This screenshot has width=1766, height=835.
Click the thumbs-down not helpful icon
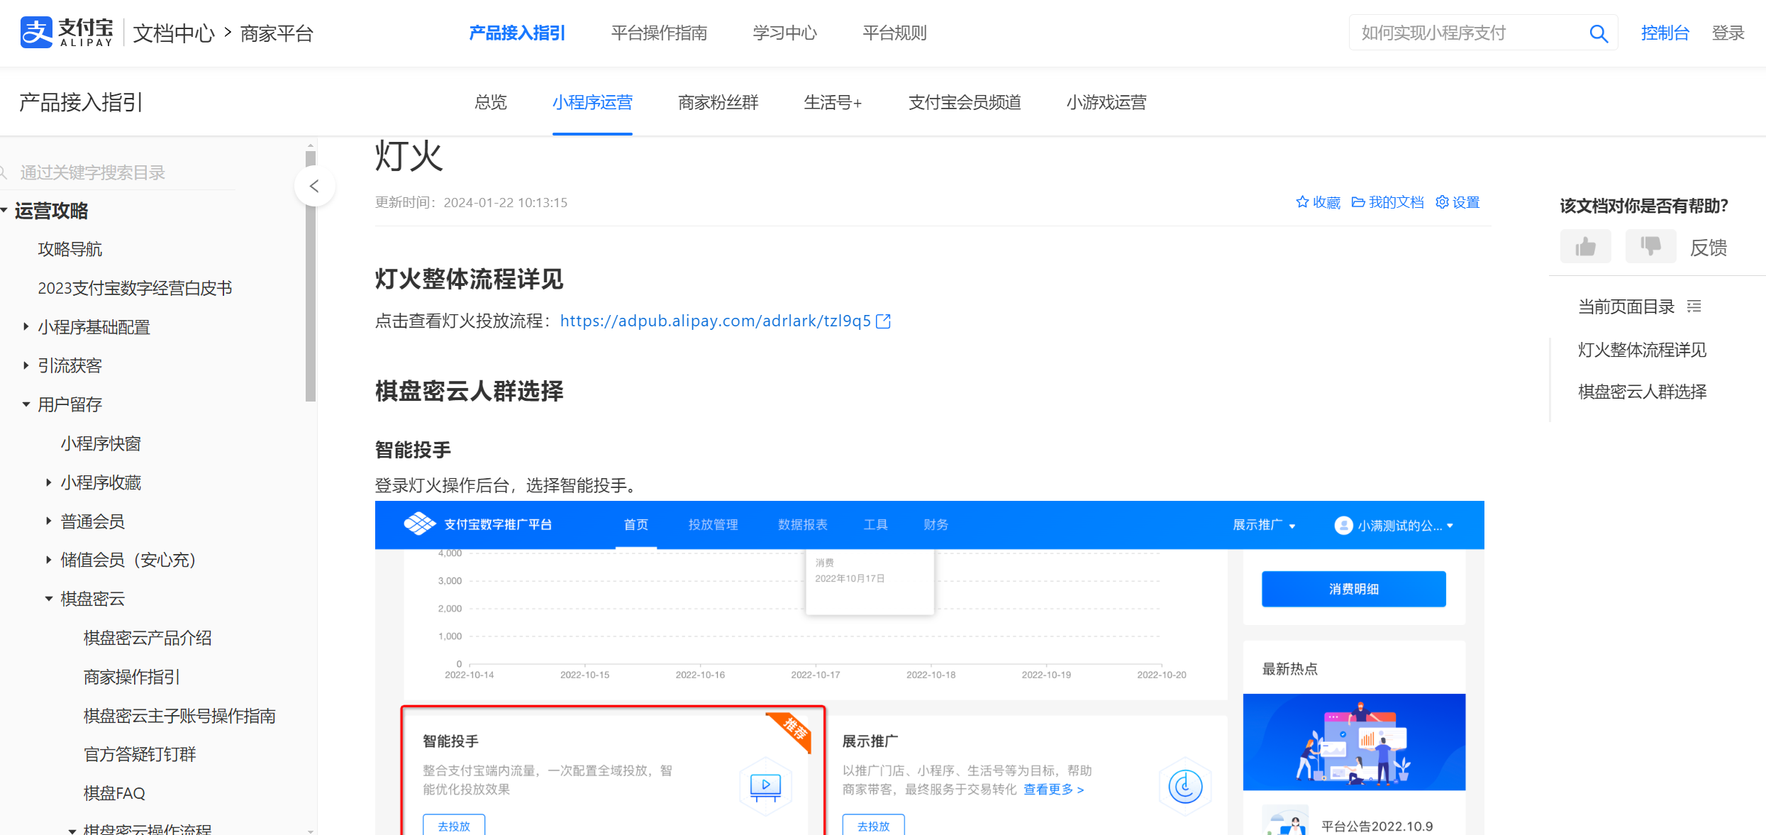[1650, 247]
